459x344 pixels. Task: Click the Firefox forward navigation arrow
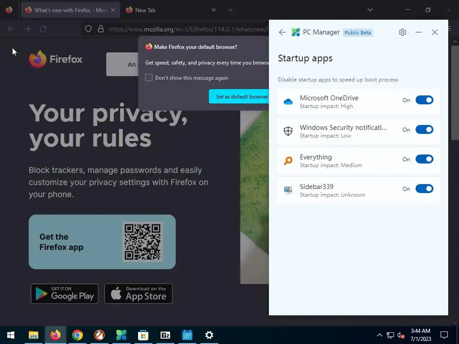click(27, 29)
